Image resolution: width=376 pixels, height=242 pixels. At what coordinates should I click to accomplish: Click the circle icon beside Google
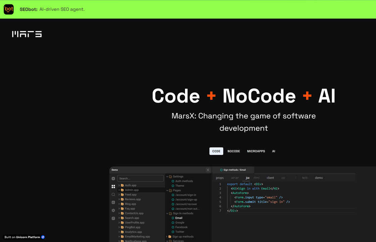point(173,223)
